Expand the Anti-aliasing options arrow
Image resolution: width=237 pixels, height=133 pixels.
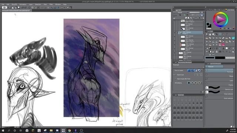201,83
